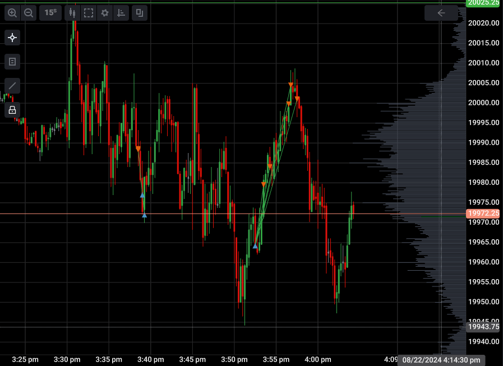Click the 19960.00 price axis label
The image size is (503, 366).
click(484, 262)
